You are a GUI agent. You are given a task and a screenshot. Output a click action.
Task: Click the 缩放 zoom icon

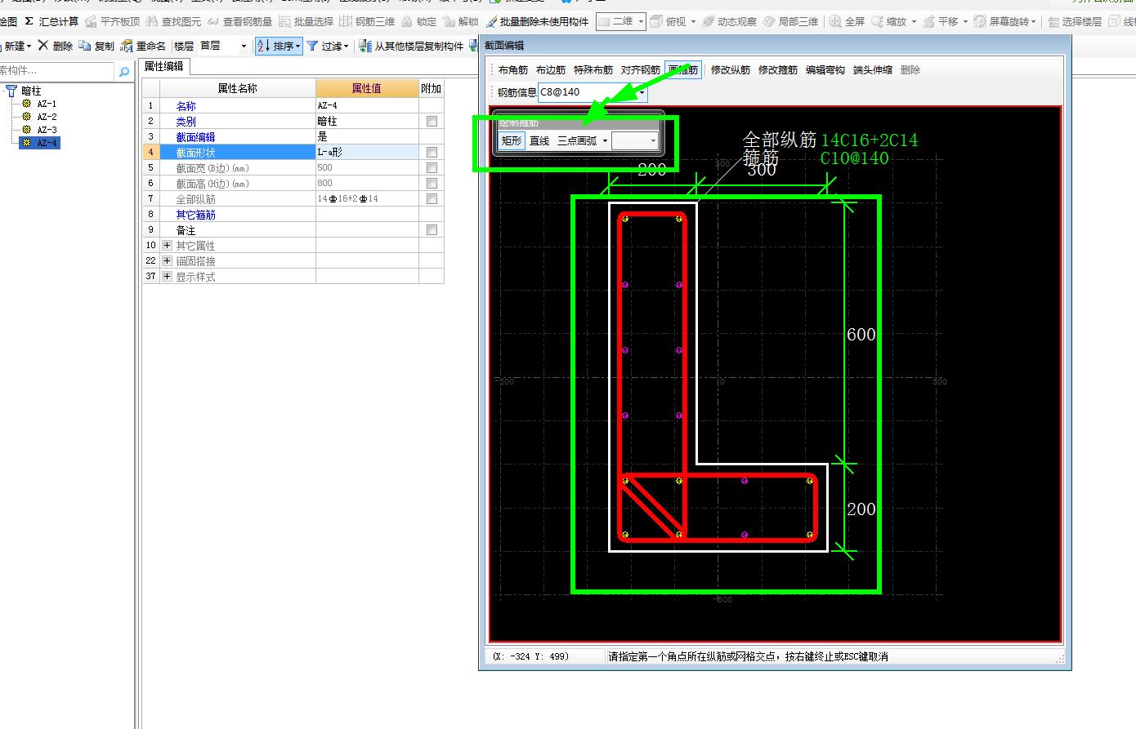click(x=878, y=21)
